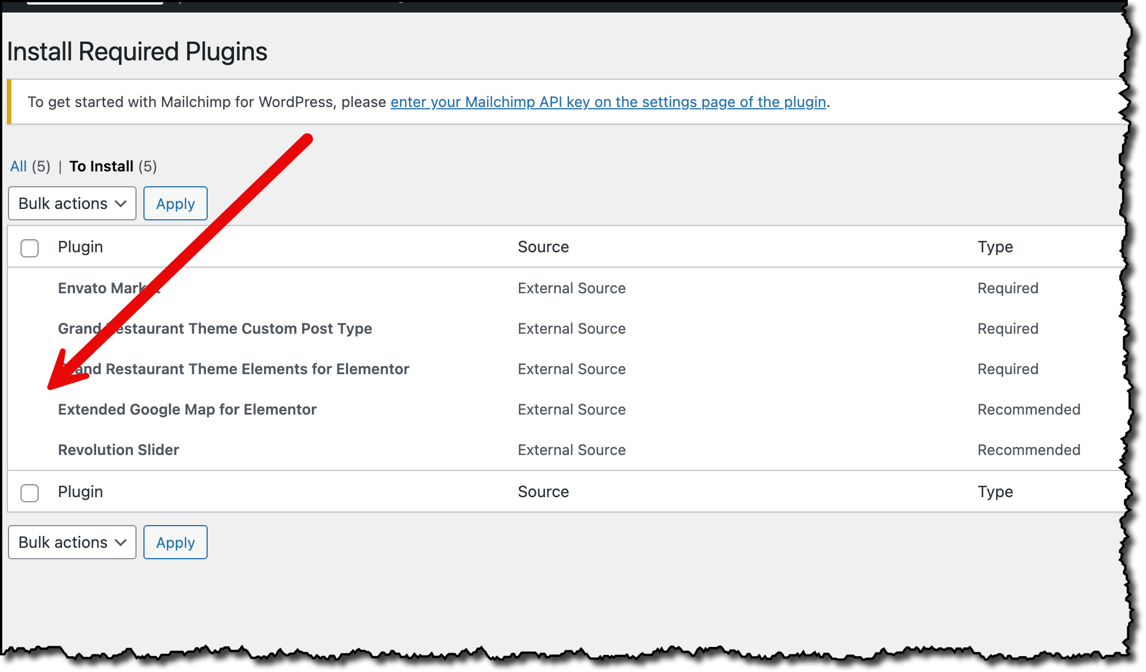Tick the select-all checkbox in table footer
The height and width of the screenshot is (672, 1146).
coord(30,493)
